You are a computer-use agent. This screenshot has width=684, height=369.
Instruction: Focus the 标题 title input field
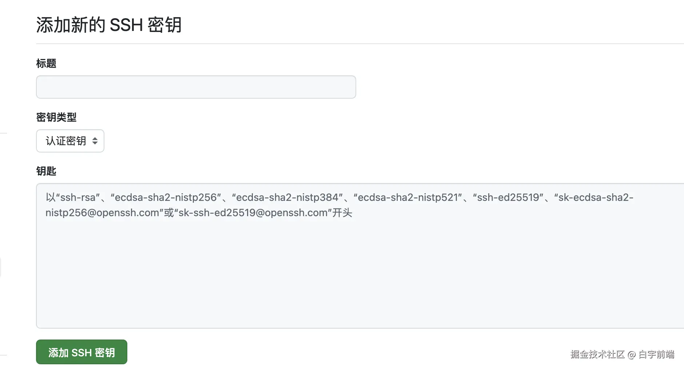[196, 87]
